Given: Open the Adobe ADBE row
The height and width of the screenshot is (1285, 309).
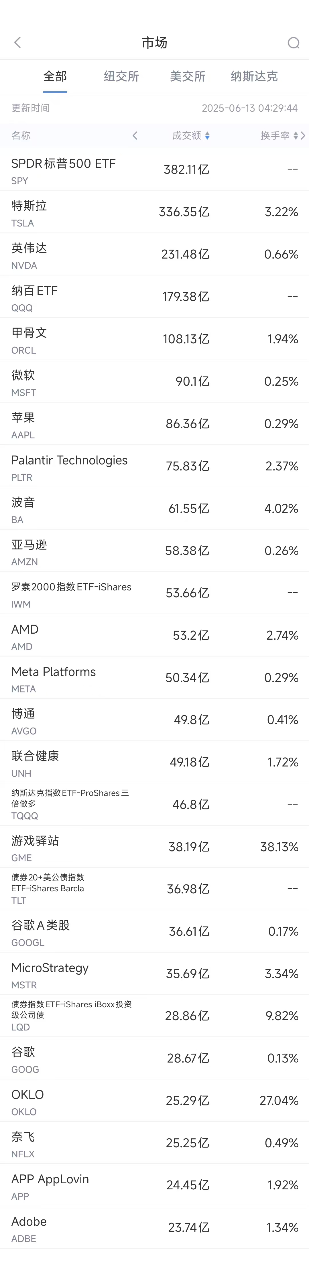Looking at the screenshot, I should 154,1227.
